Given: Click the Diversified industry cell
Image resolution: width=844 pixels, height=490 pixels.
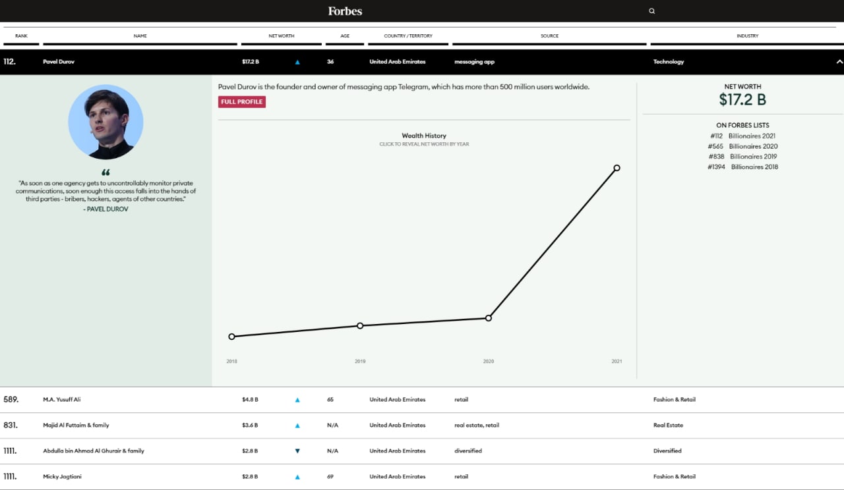Looking at the screenshot, I should (x=667, y=451).
